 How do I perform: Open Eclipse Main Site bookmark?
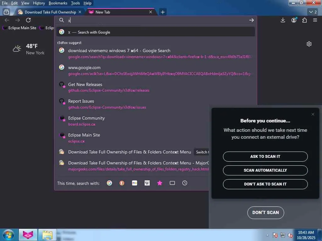click(x=20, y=28)
